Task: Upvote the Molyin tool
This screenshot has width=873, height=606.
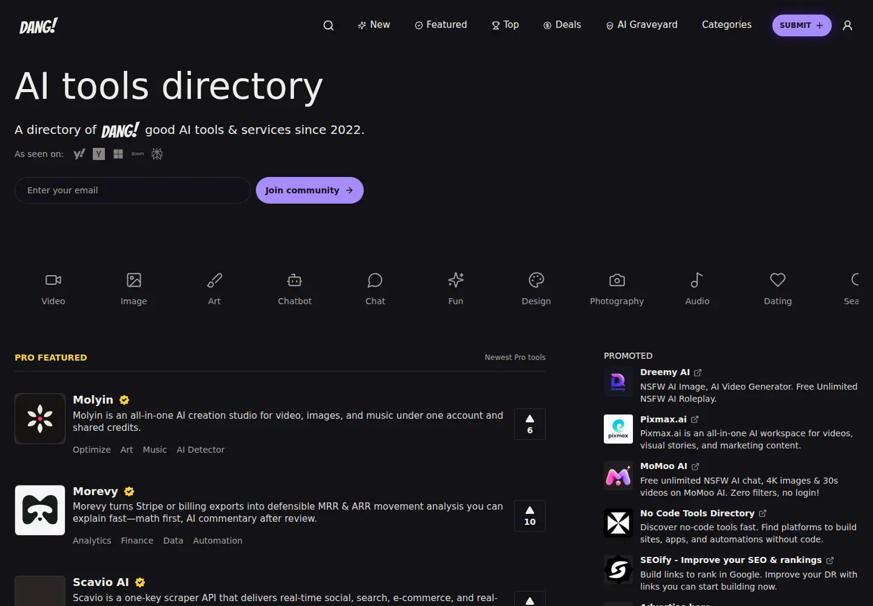Action: [530, 424]
